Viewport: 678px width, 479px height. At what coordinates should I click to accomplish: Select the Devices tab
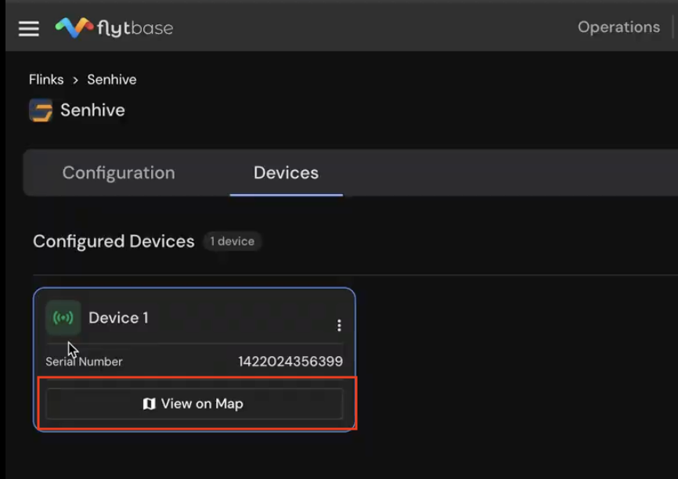pyautogui.click(x=286, y=173)
